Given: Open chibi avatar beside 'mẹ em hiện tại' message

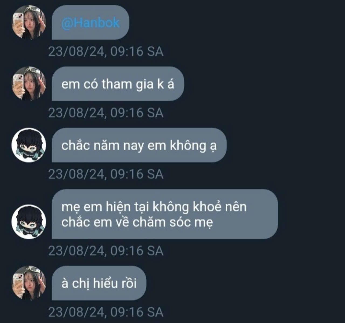Looking at the screenshot, I should pos(29,222).
